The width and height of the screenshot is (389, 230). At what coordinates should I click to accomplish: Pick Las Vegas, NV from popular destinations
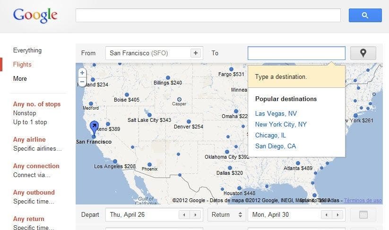tap(276, 113)
